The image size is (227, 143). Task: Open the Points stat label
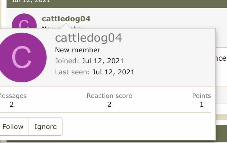pyautogui.click(x=201, y=96)
